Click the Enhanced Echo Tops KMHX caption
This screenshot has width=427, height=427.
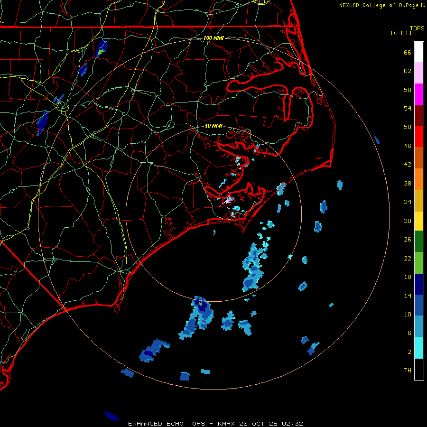[x=215, y=424]
